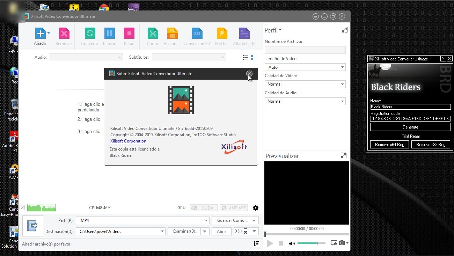Open the arrow beside the device transfer icon
This screenshot has width=454, height=256.
pos(254,231)
